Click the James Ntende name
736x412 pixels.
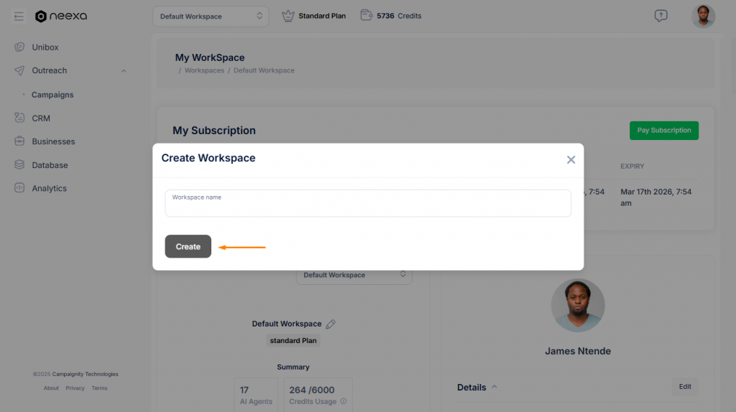tap(577, 351)
